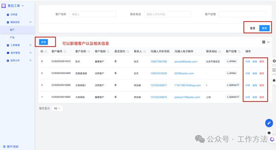276x150 pixels.
Task: Expand the 报表分析 menu group
Action: 30,60
